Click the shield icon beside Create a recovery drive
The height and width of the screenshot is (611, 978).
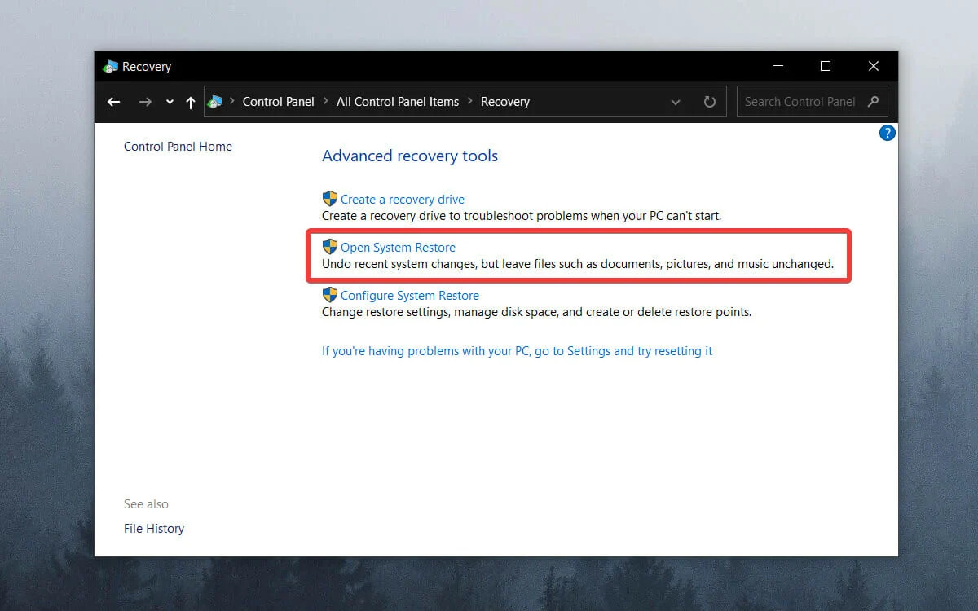pos(330,199)
